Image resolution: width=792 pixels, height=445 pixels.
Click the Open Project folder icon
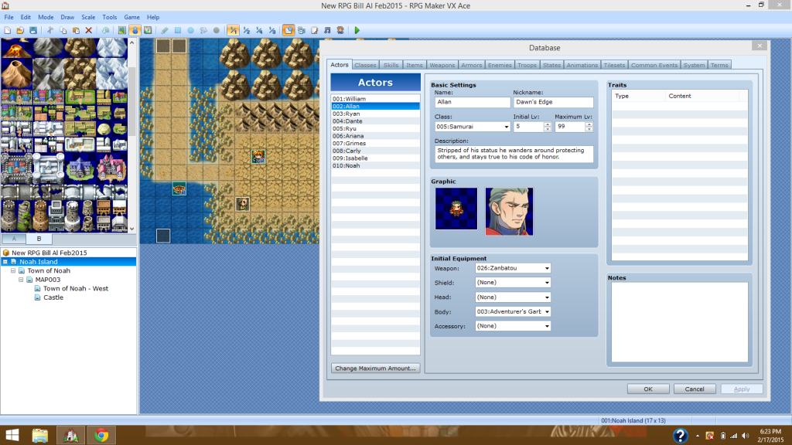click(x=19, y=30)
